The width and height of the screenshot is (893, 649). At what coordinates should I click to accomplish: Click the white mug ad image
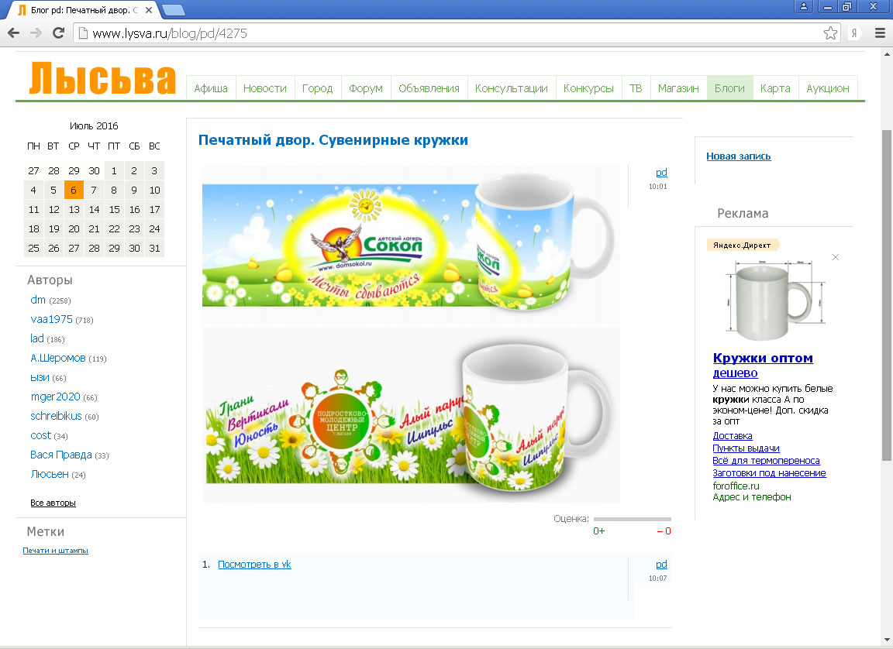[775, 300]
